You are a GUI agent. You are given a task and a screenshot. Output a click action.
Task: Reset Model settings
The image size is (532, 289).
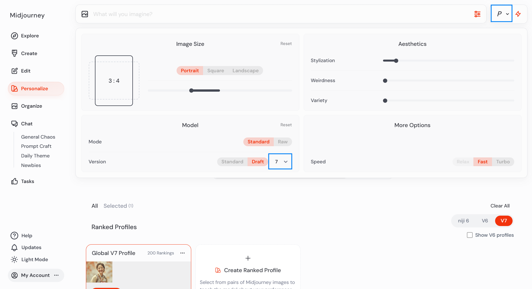(x=286, y=125)
